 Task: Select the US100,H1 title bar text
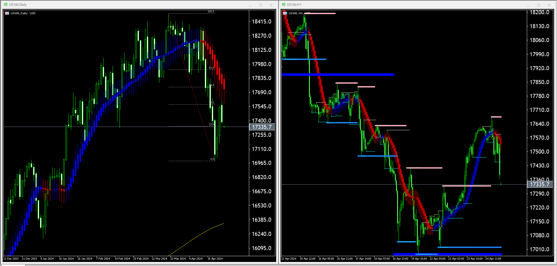coord(294,5)
